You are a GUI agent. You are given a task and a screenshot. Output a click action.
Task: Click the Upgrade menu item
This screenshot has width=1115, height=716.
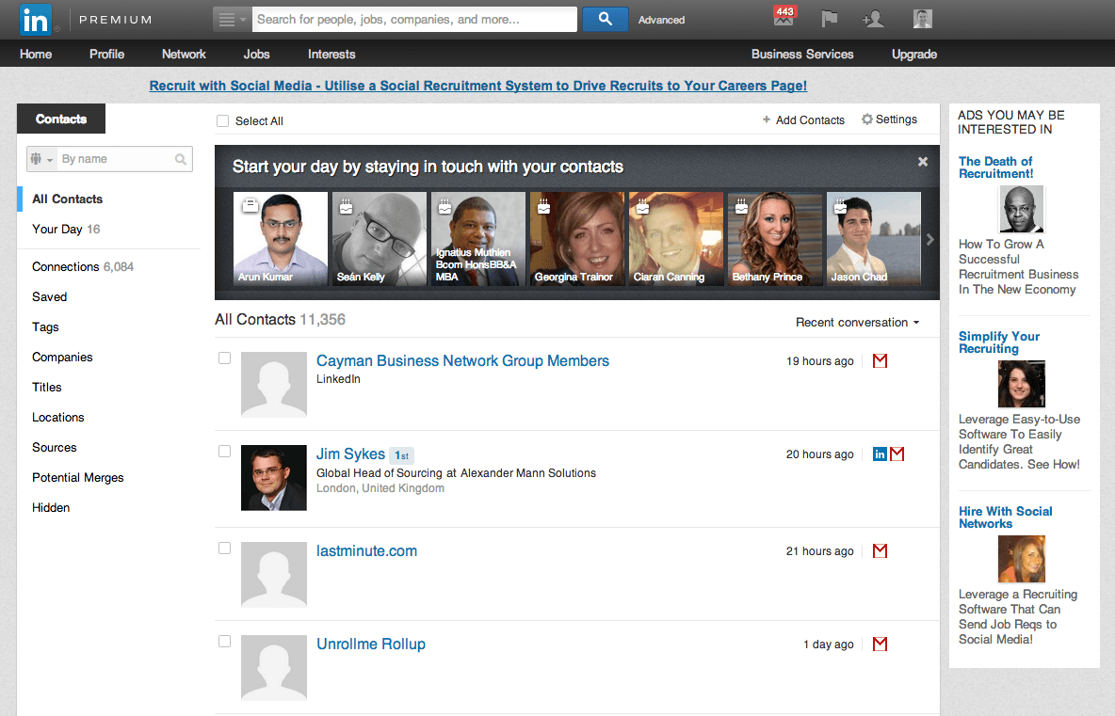click(914, 54)
